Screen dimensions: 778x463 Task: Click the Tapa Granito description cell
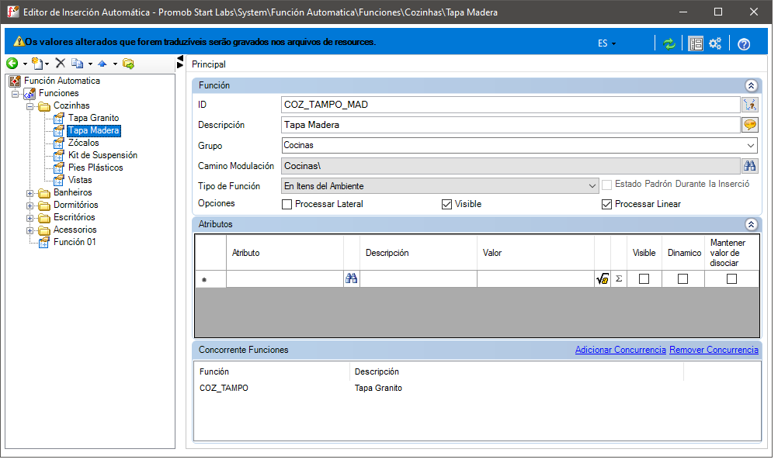[x=378, y=388]
